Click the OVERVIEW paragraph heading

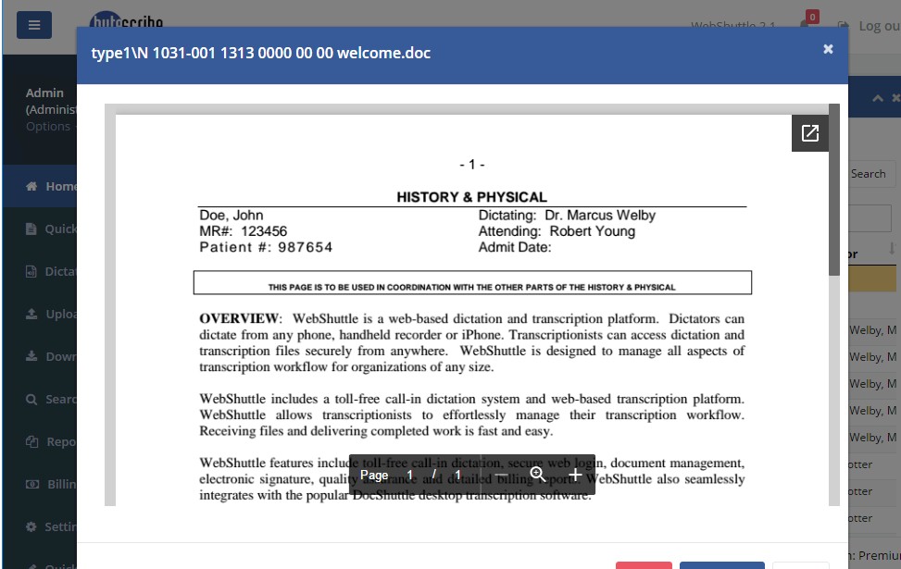pyautogui.click(x=240, y=318)
